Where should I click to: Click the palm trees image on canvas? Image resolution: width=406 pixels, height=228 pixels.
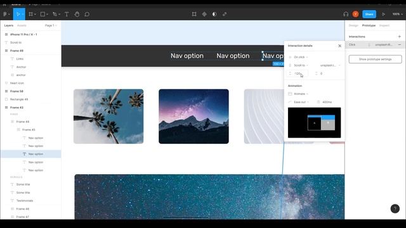coord(108,117)
